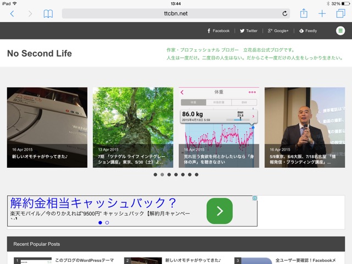Click the AdChoices icon on the ad
352x264 pixels.
255,199
